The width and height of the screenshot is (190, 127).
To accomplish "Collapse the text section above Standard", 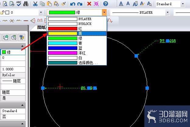I will (22, 105).
